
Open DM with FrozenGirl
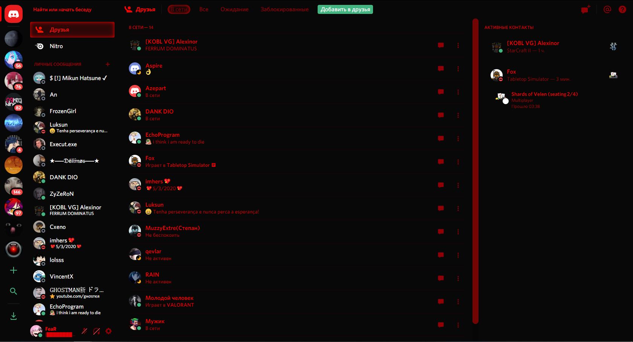[72, 111]
